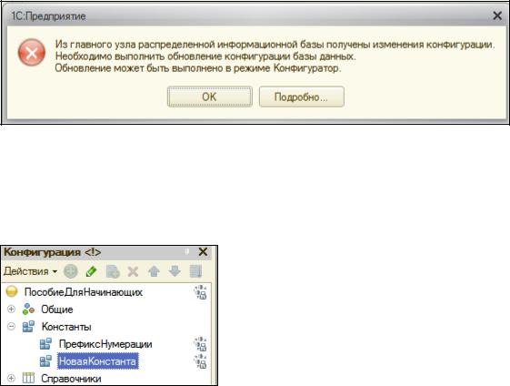Click the pin icon in Конфигурация title

pyautogui.click(x=187, y=252)
